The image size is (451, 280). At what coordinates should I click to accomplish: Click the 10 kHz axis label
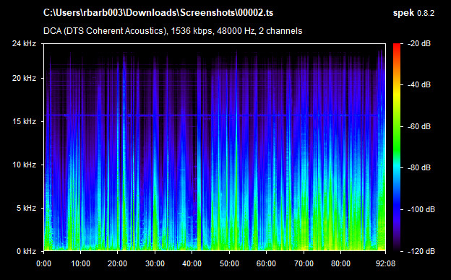[x=24, y=165]
